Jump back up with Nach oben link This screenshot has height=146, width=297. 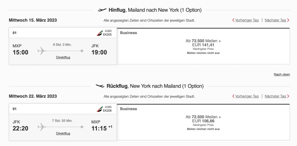[282, 74]
